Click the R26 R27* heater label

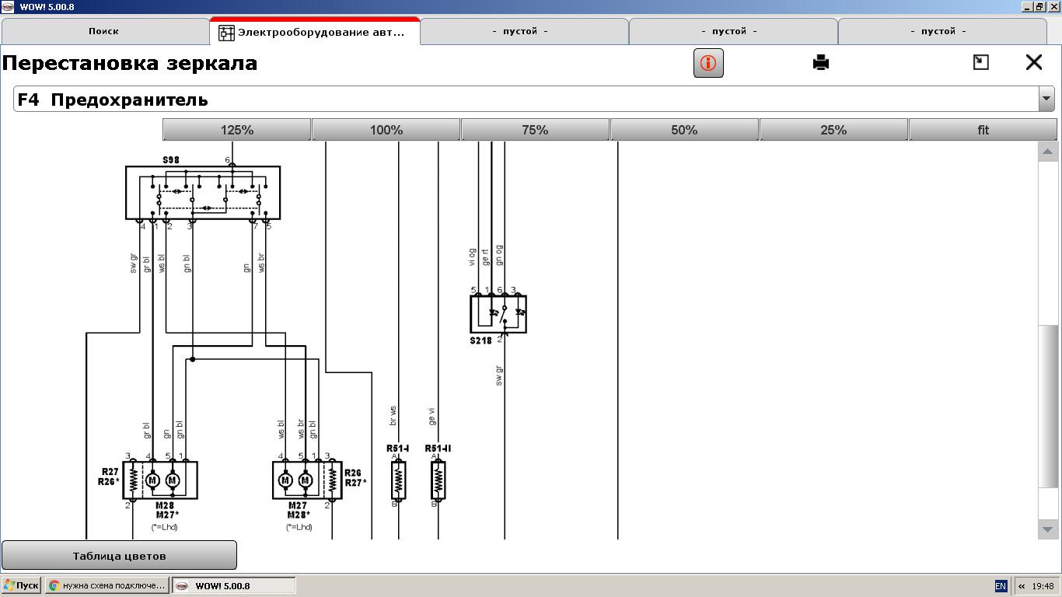coord(355,477)
